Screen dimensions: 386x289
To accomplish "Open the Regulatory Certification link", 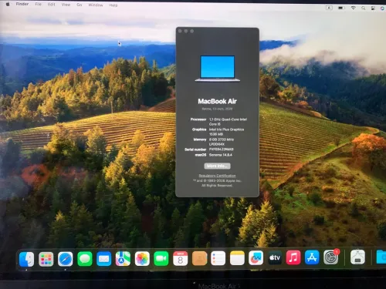I will (x=217, y=176).
